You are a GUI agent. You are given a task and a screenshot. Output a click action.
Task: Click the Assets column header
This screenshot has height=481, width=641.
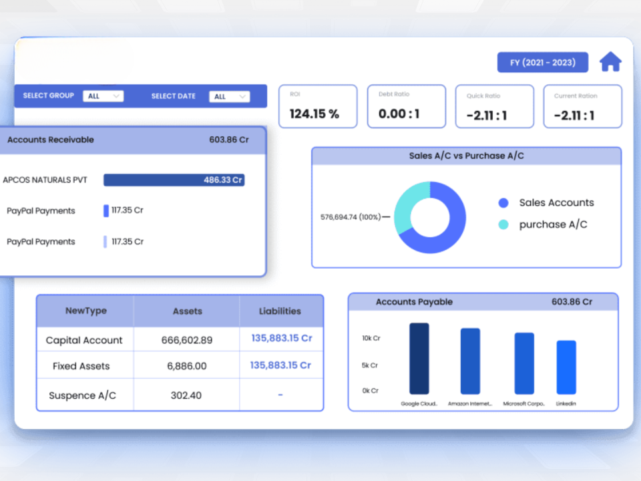click(187, 311)
